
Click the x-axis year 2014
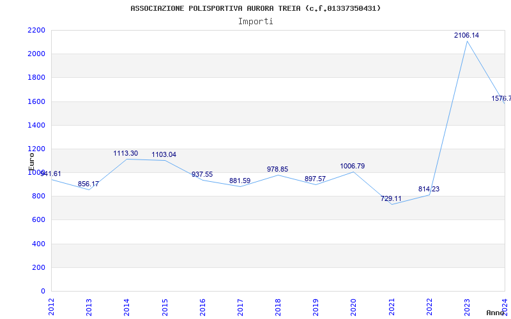click(126, 308)
